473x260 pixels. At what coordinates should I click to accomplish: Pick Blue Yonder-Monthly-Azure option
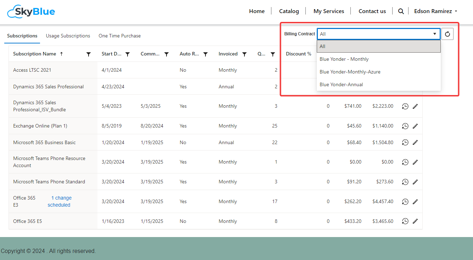point(350,72)
